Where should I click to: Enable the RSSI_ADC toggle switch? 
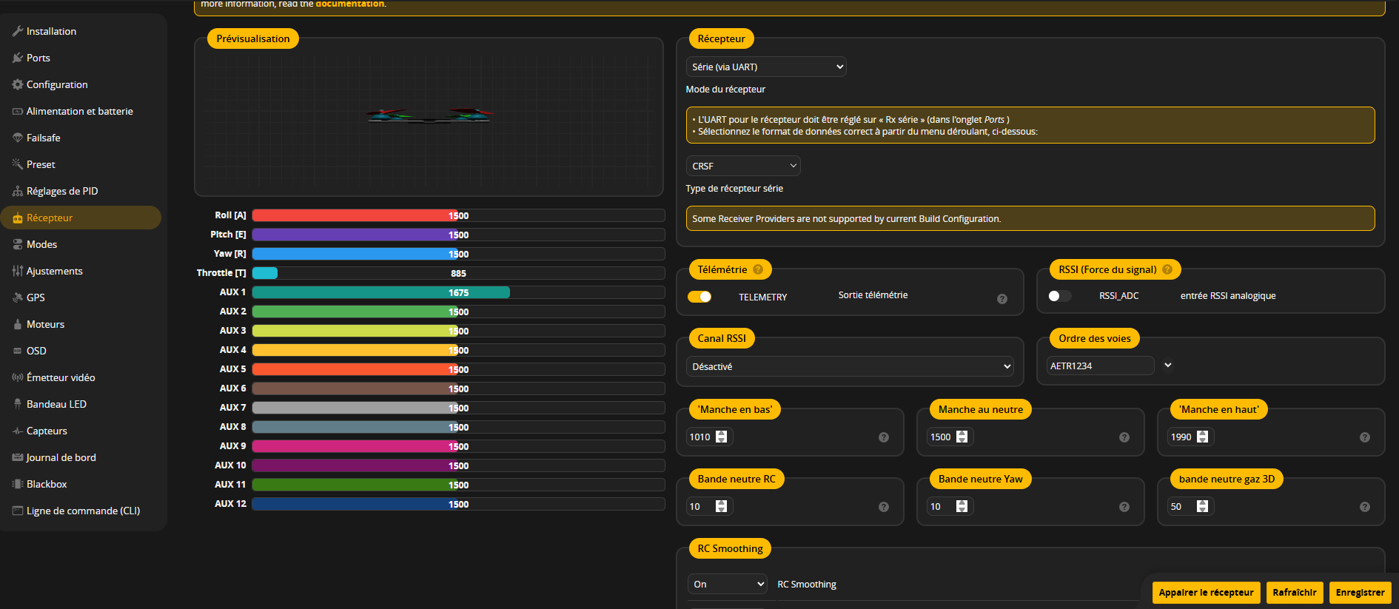(x=1059, y=296)
